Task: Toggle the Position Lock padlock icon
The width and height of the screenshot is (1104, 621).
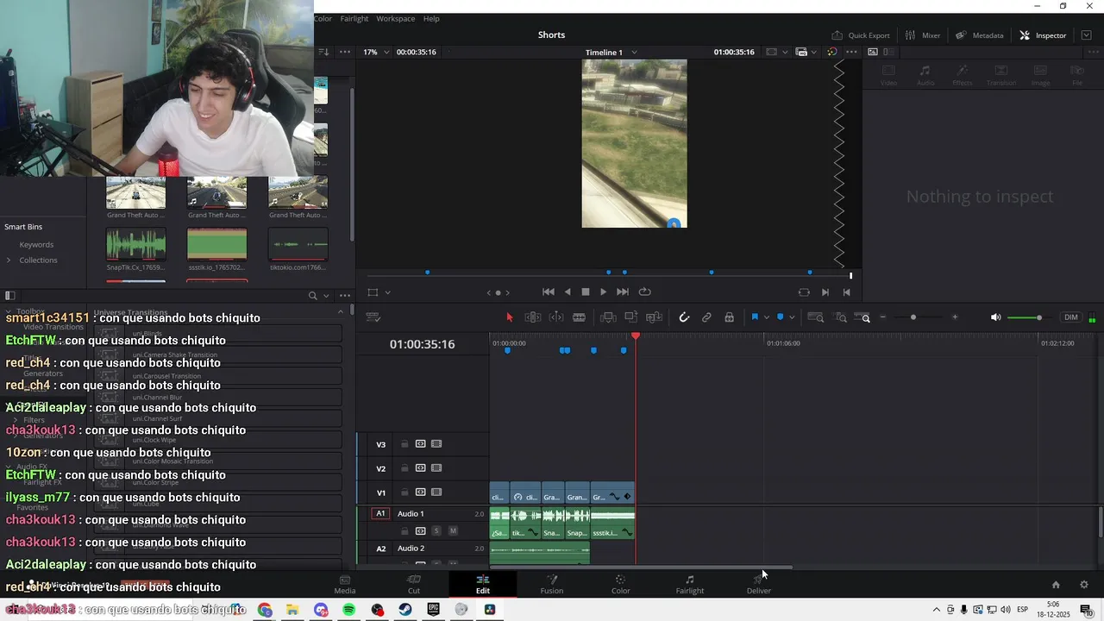Action: pyautogui.click(x=730, y=317)
